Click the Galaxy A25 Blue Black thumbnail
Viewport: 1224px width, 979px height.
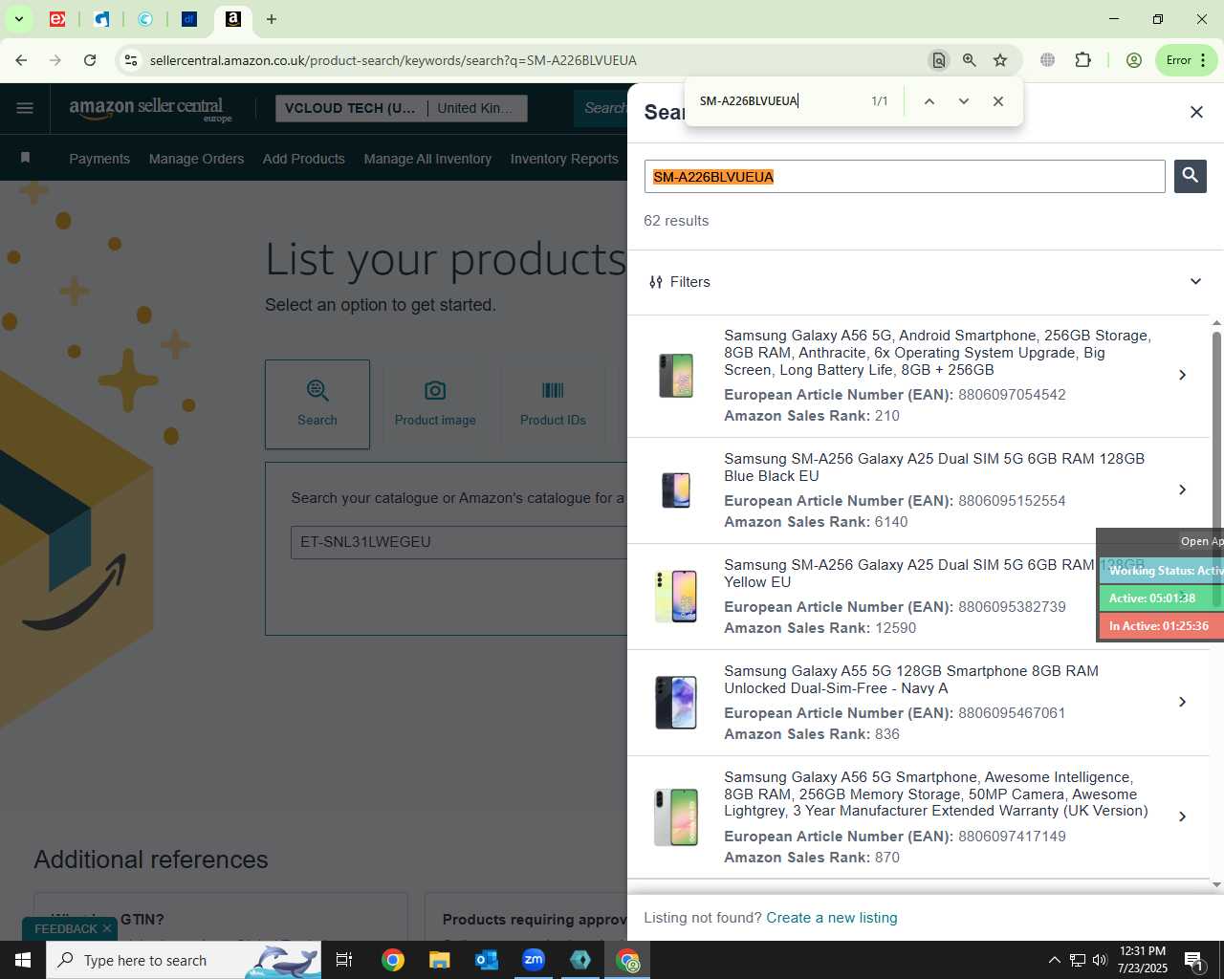(x=676, y=489)
